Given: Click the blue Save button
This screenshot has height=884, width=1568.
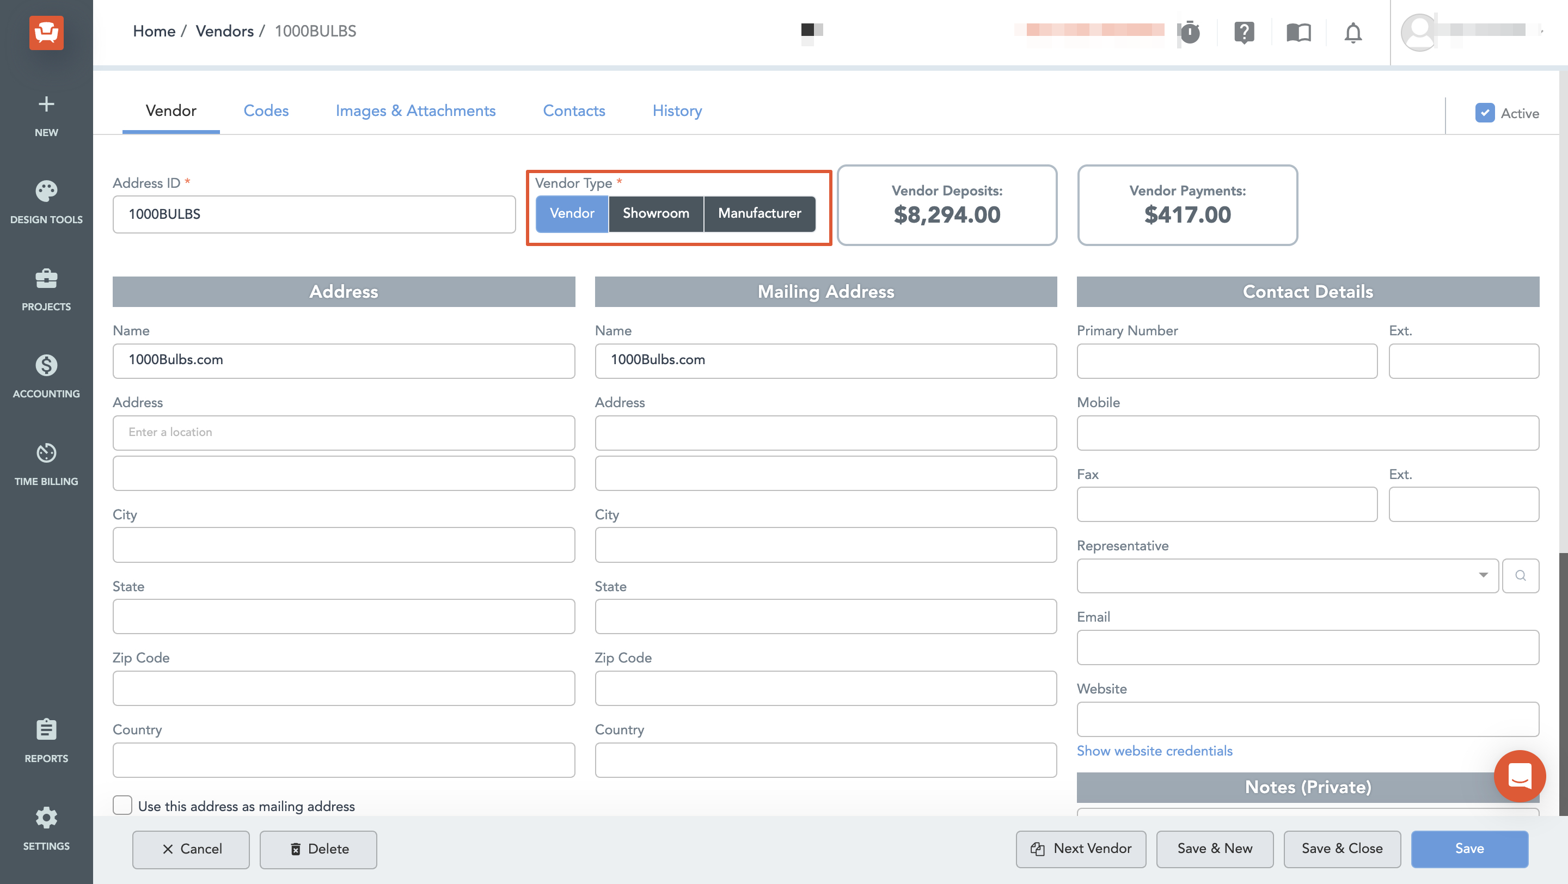Looking at the screenshot, I should coord(1469,849).
